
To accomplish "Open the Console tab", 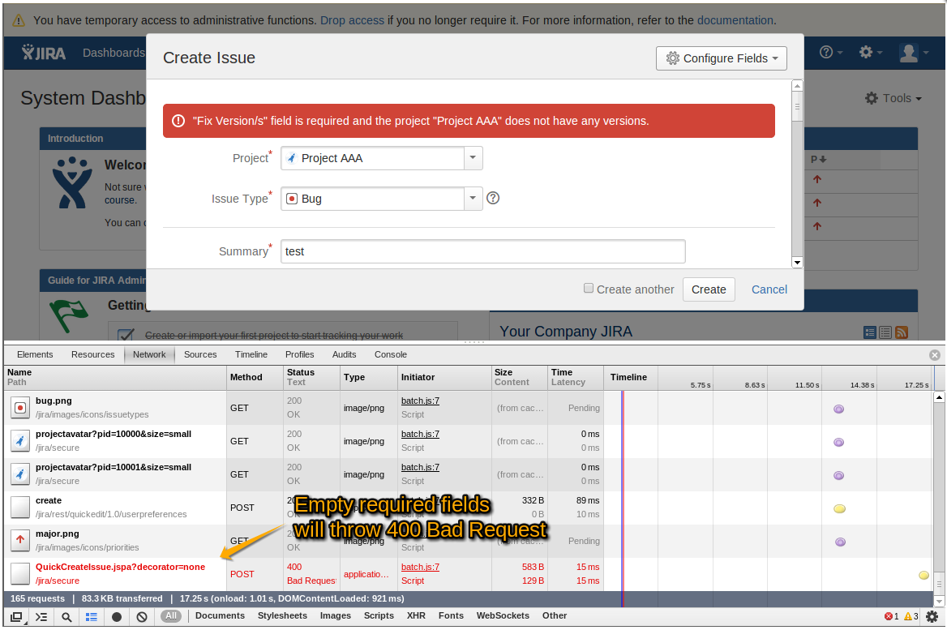I will pyautogui.click(x=390, y=354).
